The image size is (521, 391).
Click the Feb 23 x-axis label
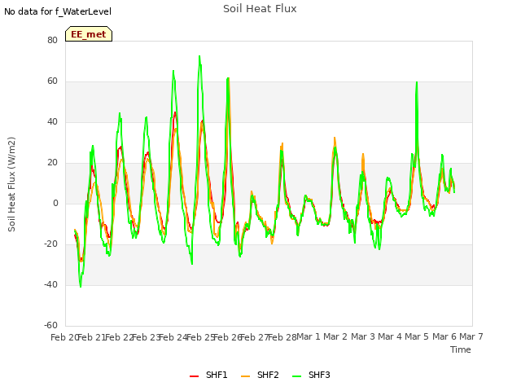pyautogui.click(x=146, y=337)
